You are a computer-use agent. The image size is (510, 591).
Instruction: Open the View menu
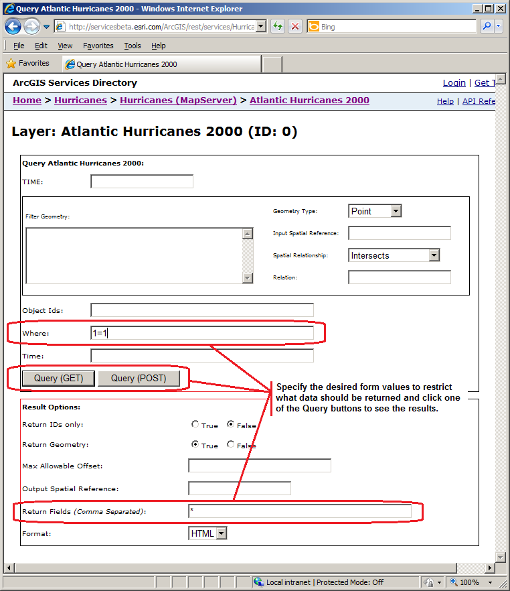65,46
